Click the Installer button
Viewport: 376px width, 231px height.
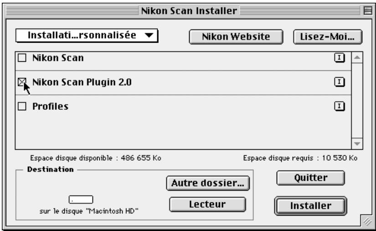point(310,206)
